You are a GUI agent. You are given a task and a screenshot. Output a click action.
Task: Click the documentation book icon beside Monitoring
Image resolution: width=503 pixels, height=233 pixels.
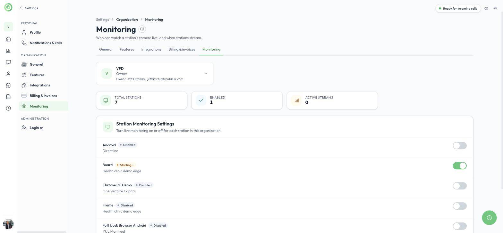tap(142, 29)
